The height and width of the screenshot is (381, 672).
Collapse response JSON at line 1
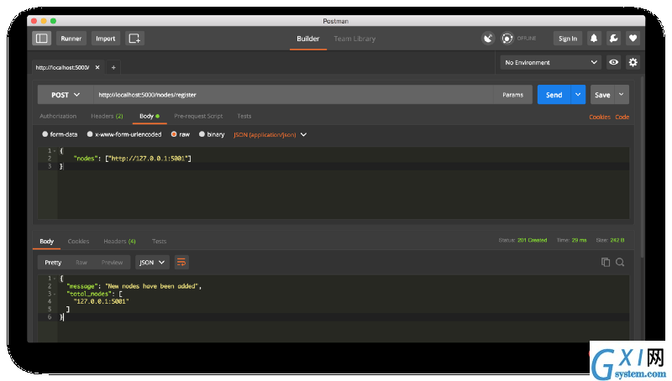coord(55,279)
